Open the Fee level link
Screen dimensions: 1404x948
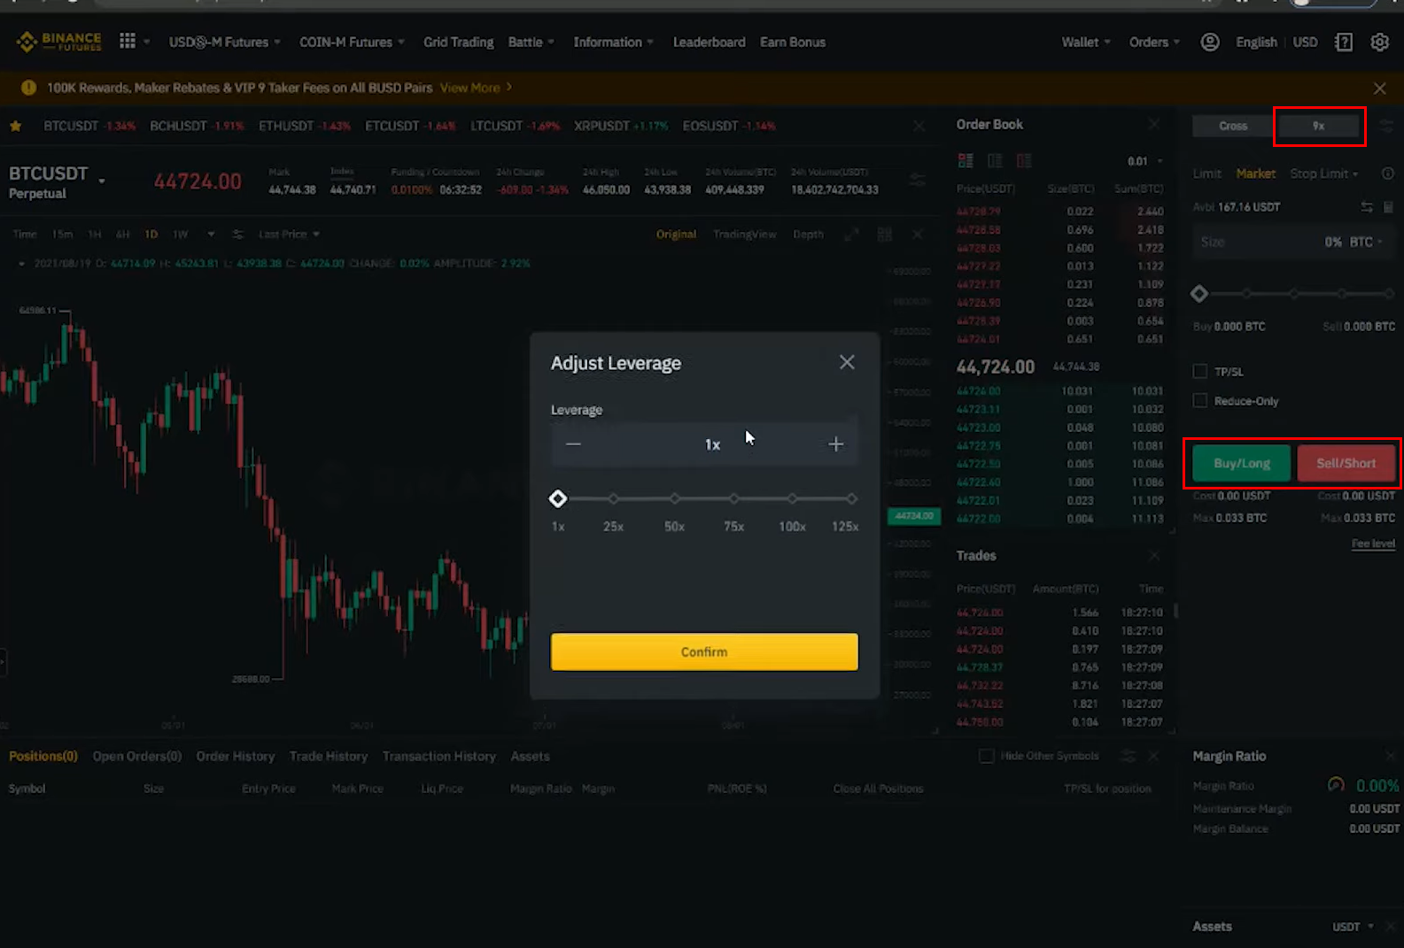coord(1373,543)
